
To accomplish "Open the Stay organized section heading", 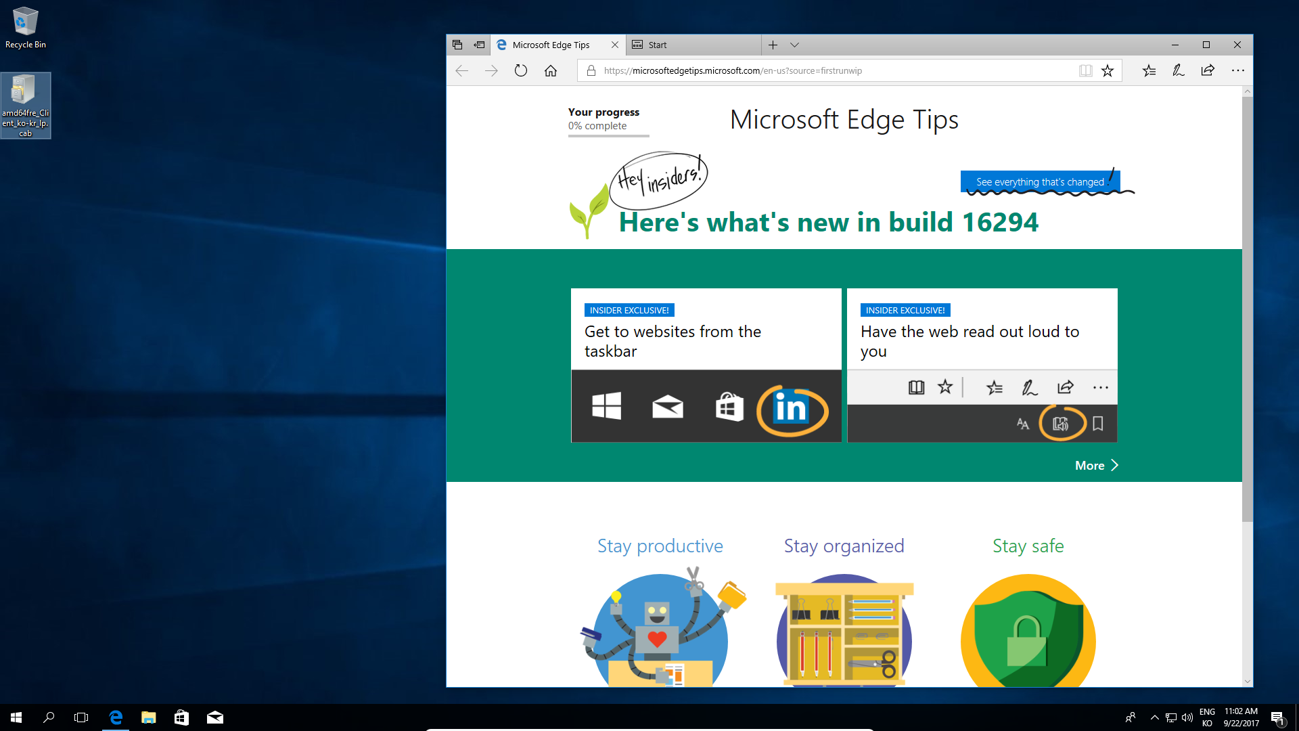I will point(844,546).
